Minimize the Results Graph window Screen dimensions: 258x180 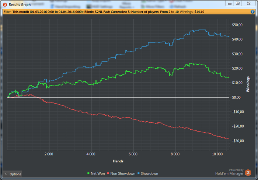pyautogui.click(x=230, y=3)
